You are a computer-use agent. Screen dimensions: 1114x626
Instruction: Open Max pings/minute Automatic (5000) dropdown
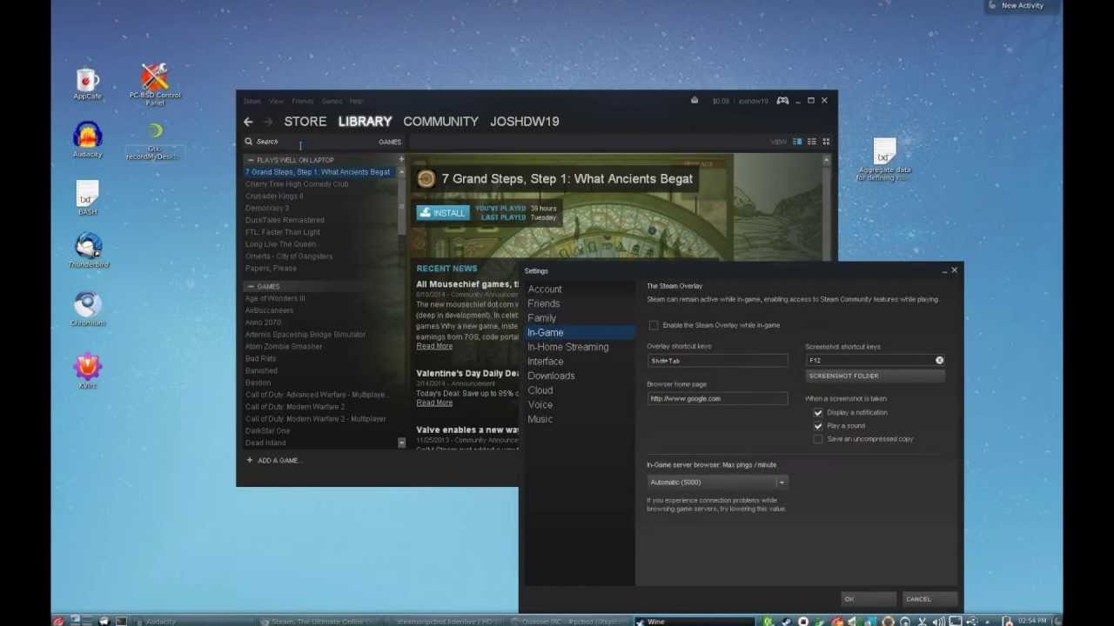coord(717,483)
